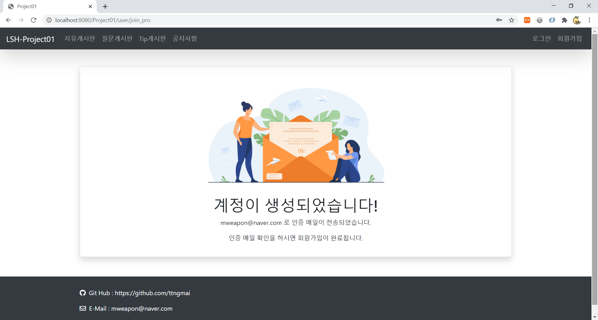Image resolution: width=598 pixels, height=320 pixels.
Task: Go to the LSH-Project01 home link
Action: coord(30,39)
